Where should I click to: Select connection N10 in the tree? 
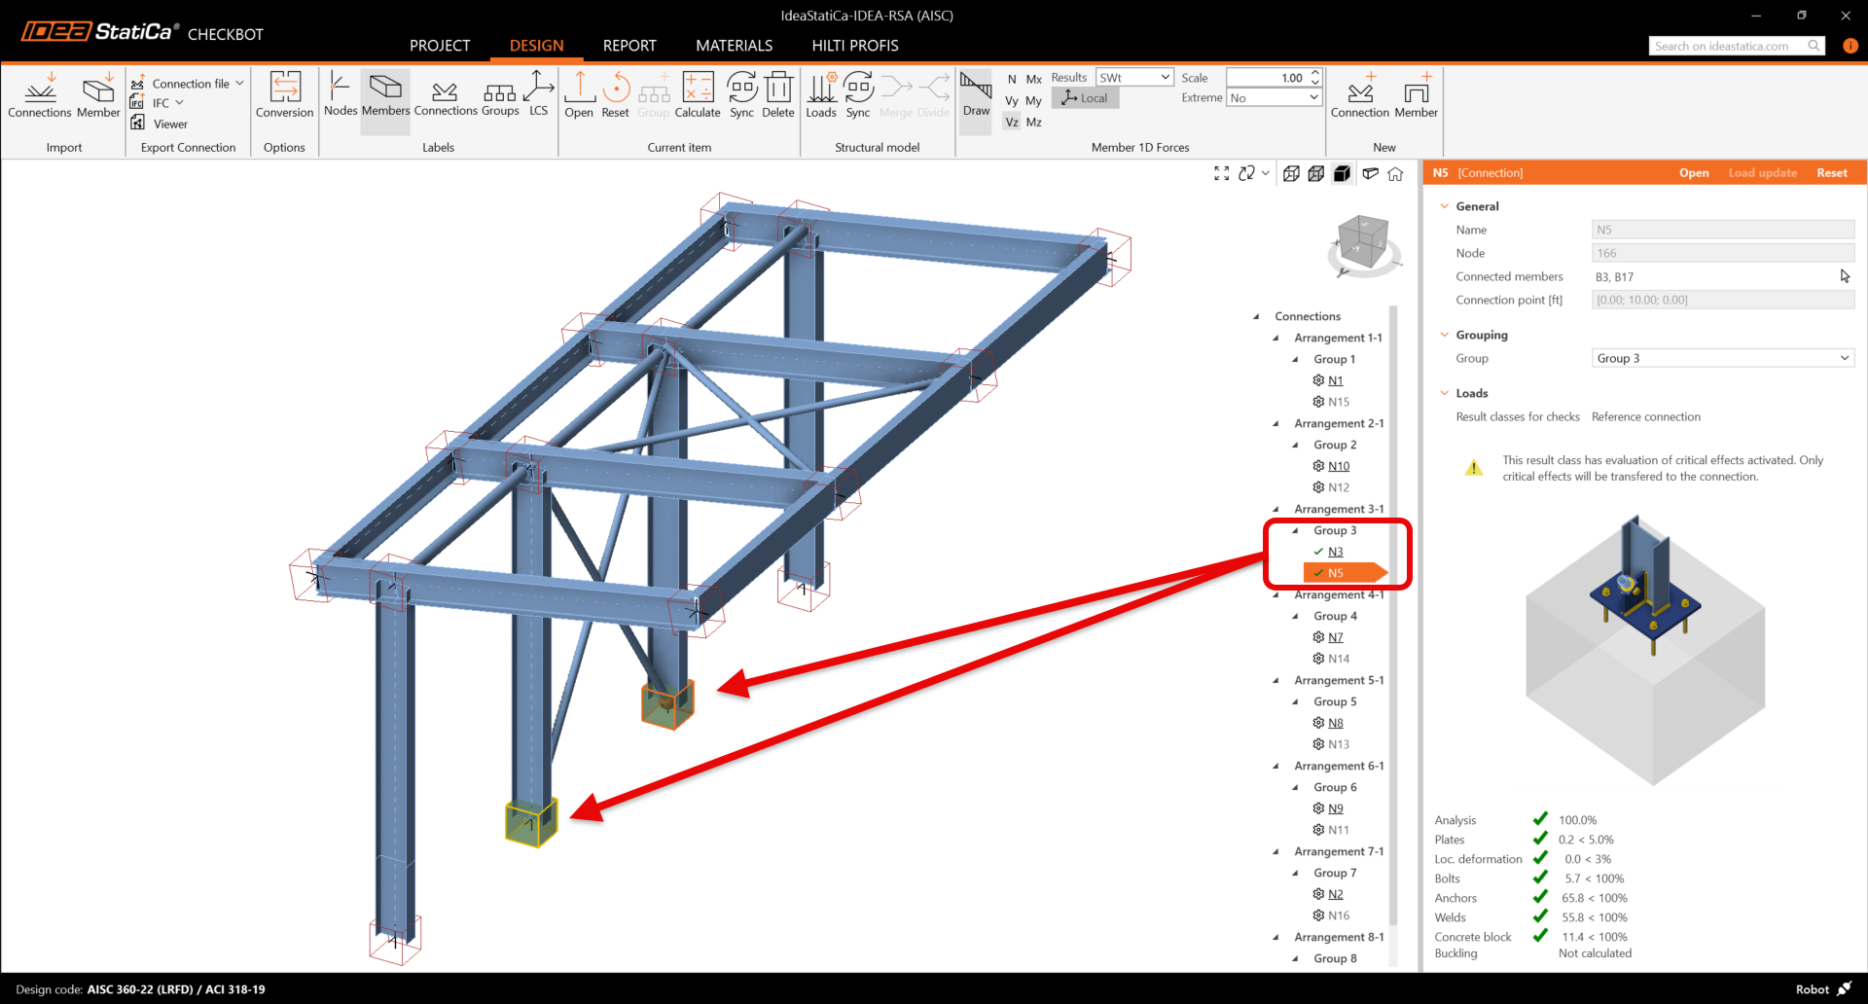[x=1339, y=466]
